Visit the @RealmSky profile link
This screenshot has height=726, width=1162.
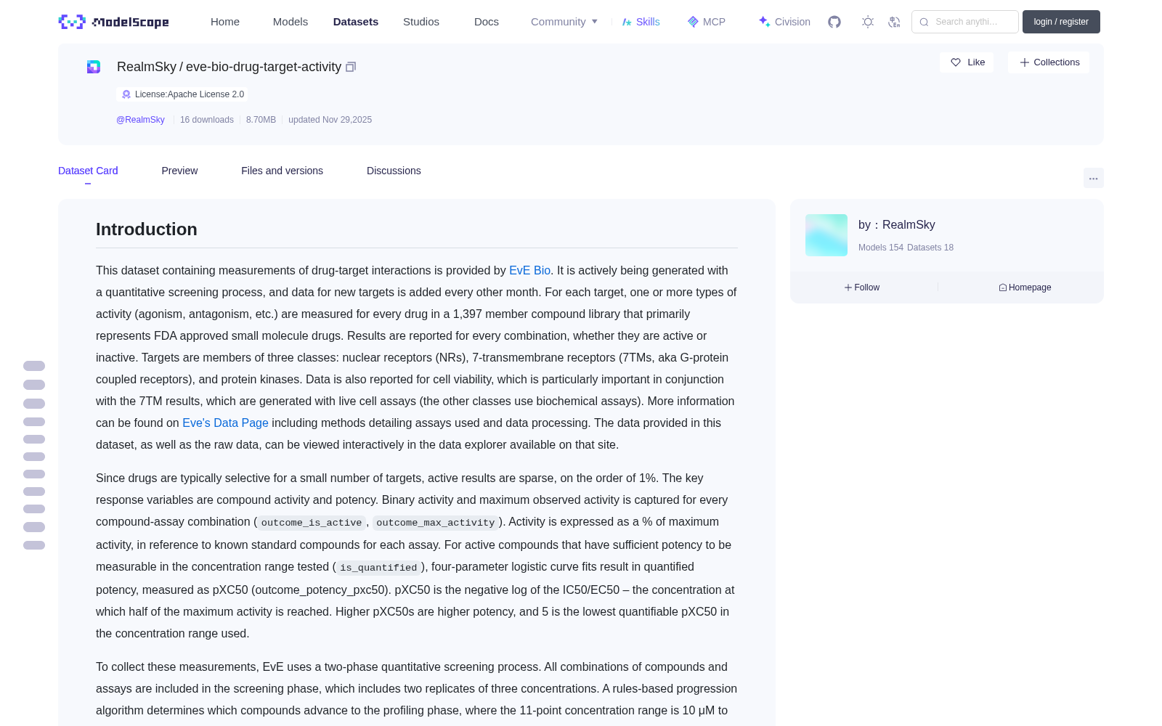(140, 120)
